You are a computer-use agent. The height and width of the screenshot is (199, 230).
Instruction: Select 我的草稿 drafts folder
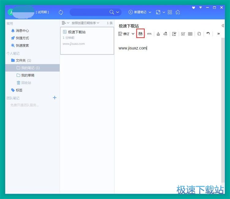[25, 75]
